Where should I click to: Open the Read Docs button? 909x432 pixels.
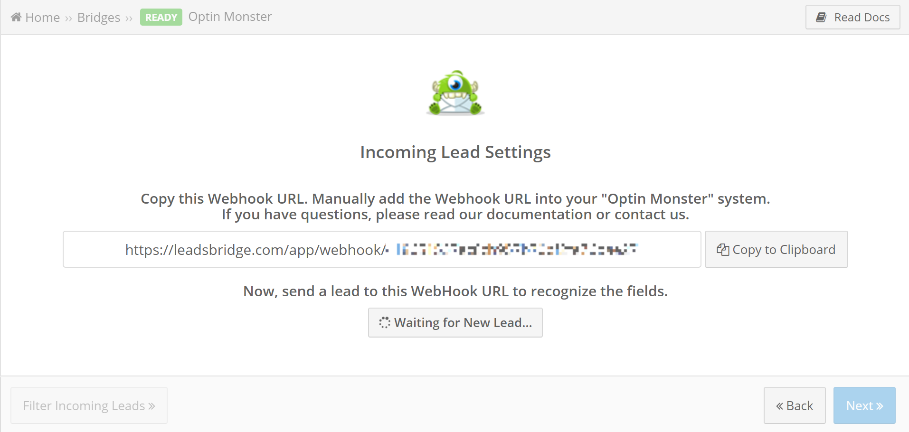click(x=852, y=17)
